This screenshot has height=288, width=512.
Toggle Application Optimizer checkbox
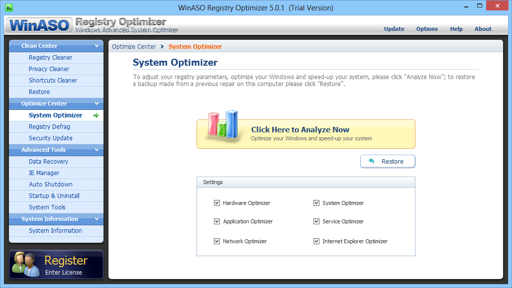pos(217,221)
